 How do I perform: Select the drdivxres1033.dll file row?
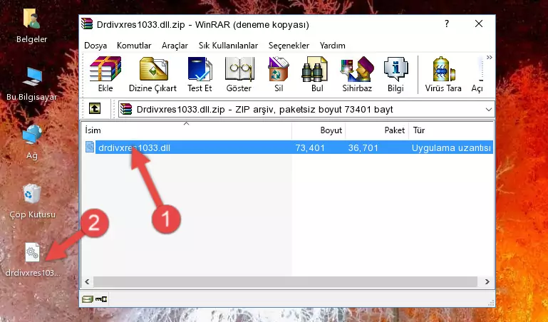(288, 147)
